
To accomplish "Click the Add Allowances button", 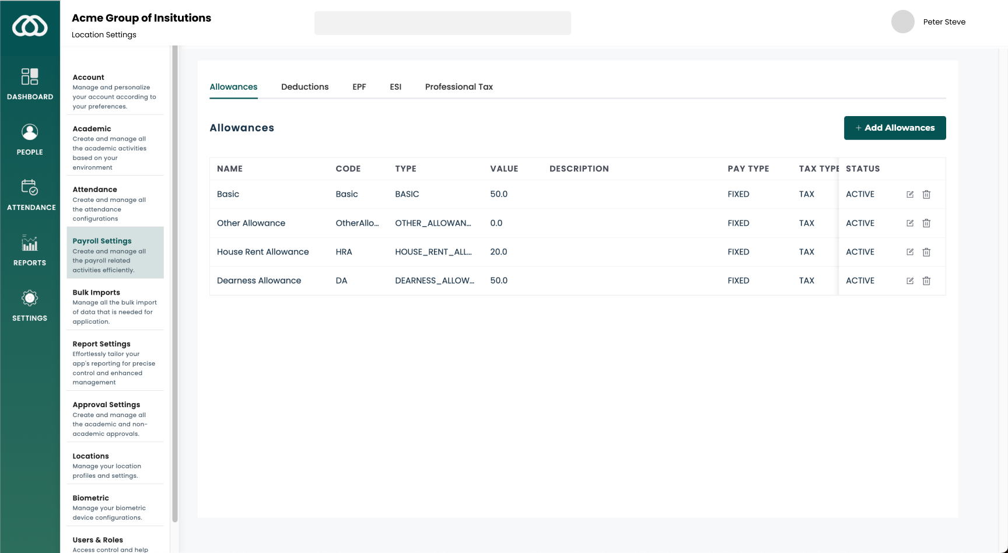I will tap(895, 128).
